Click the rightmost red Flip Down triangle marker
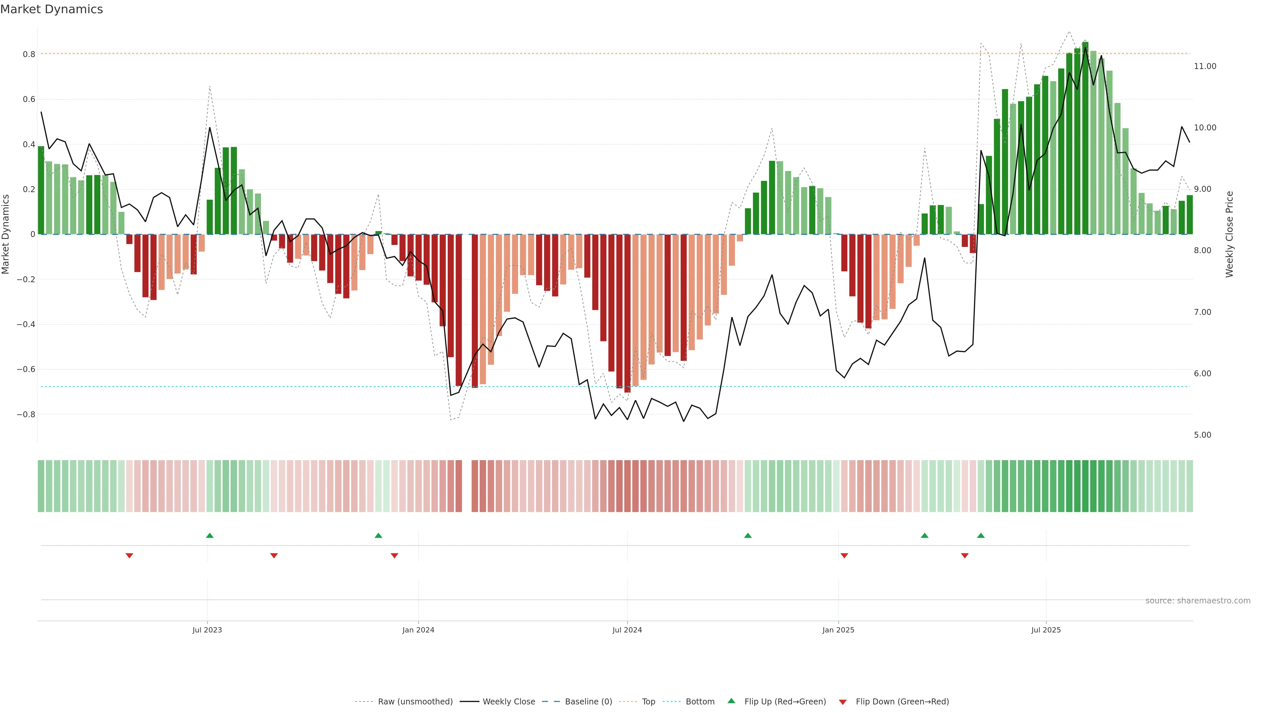The image size is (1267, 713). [x=964, y=556]
